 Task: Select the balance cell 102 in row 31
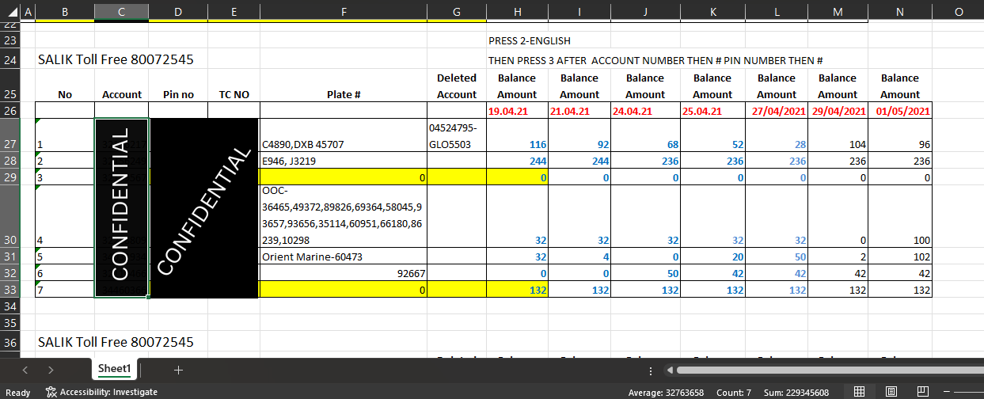[x=900, y=256]
